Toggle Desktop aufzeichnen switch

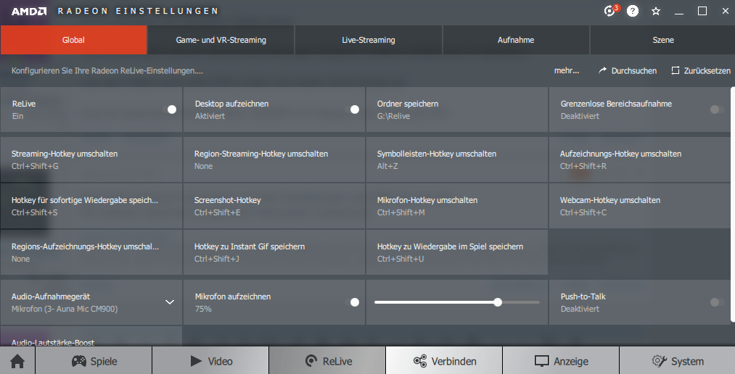(352, 109)
